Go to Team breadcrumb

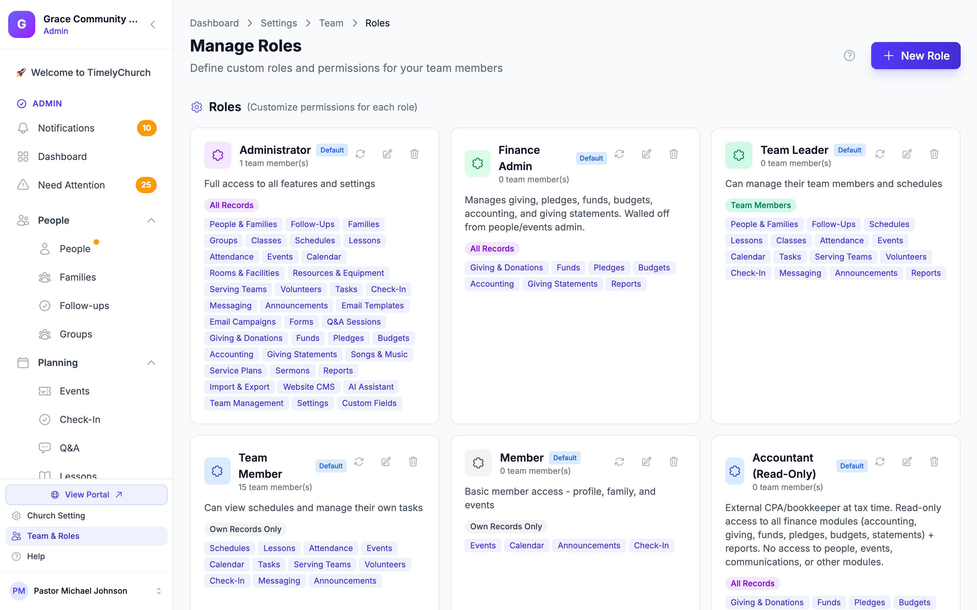[331, 23]
